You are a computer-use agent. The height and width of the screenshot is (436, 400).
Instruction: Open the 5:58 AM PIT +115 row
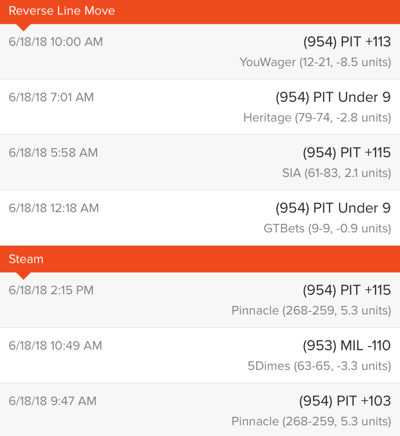click(200, 163)
